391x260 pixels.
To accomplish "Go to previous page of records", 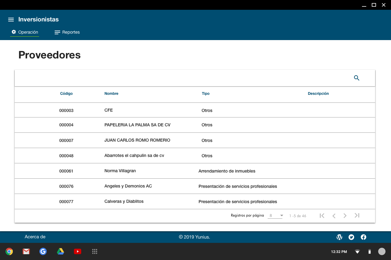I will coord(334,216).
